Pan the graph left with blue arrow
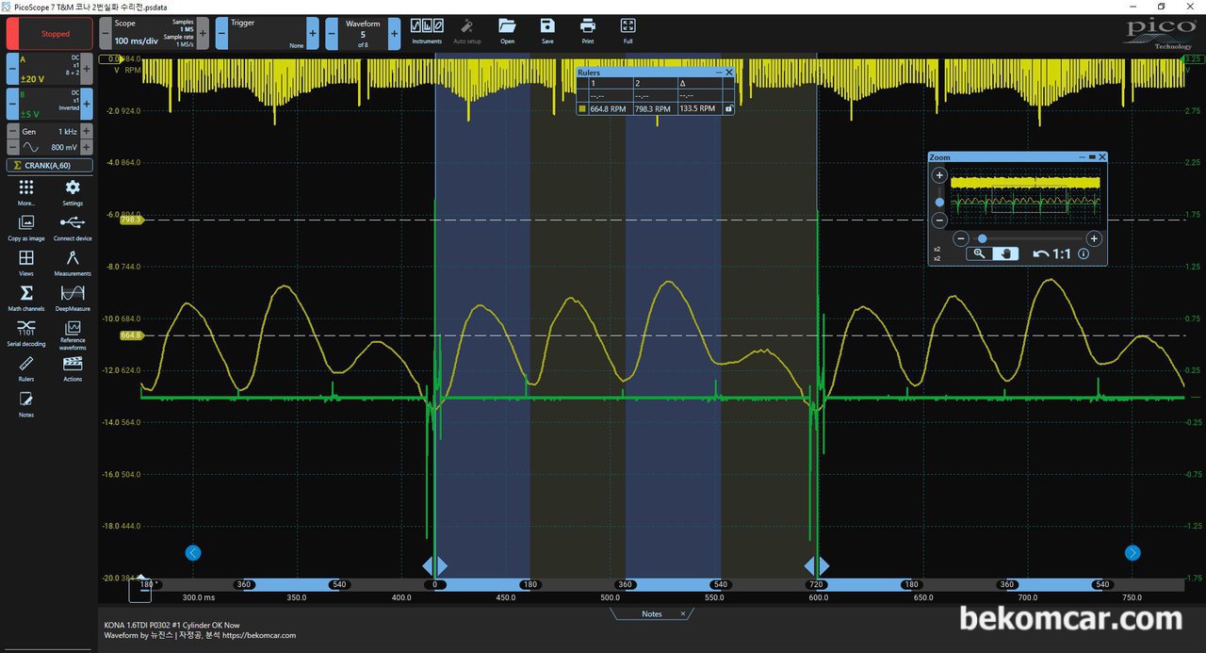Screen dimensions: 1206x653 click(193, 553)
